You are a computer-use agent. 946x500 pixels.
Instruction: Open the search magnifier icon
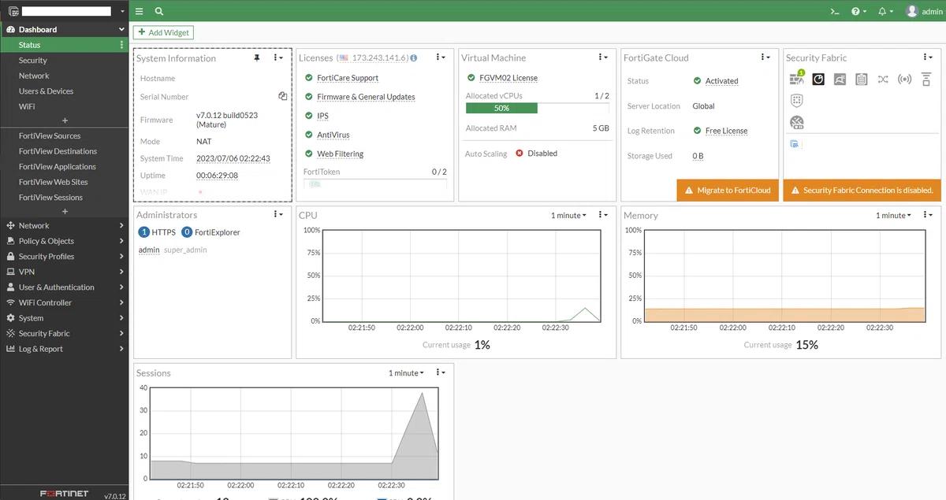[x=159, y=11]
